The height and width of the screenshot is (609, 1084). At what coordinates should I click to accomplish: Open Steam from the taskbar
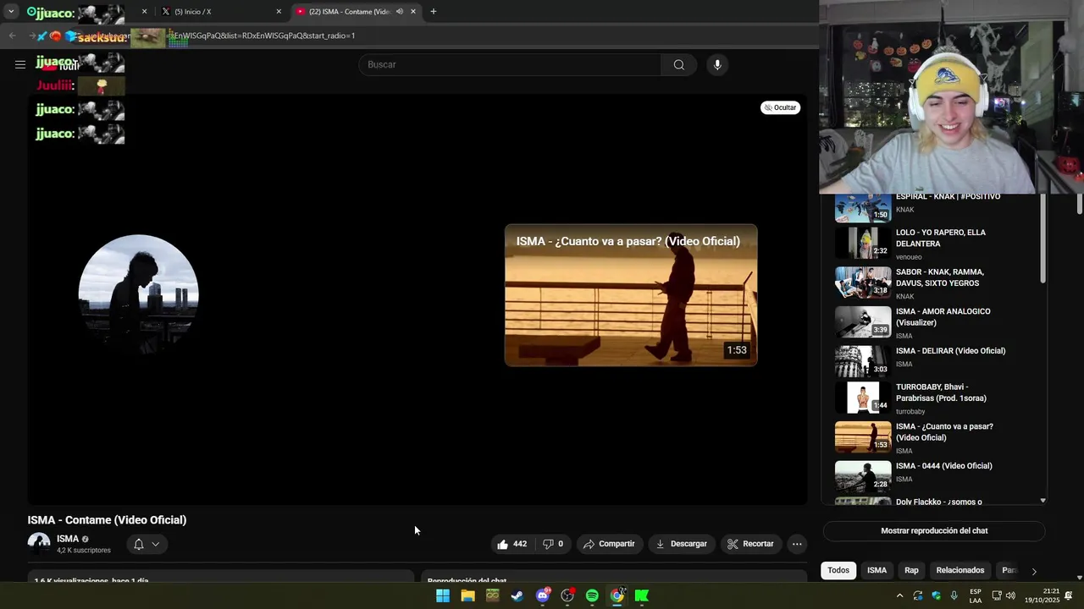tap(517, 595)
